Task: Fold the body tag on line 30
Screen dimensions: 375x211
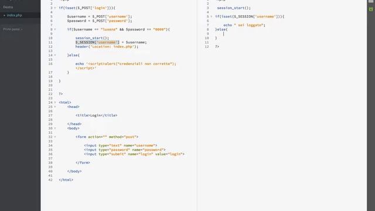Action: click(x=55, y=128)
